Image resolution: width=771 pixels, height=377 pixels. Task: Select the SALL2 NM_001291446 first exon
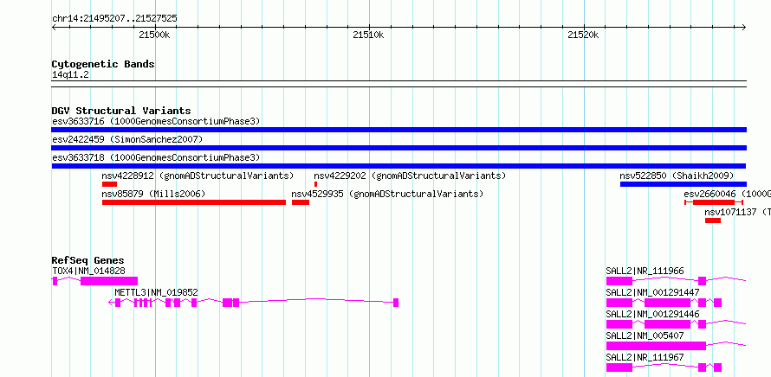coord(619,324)
